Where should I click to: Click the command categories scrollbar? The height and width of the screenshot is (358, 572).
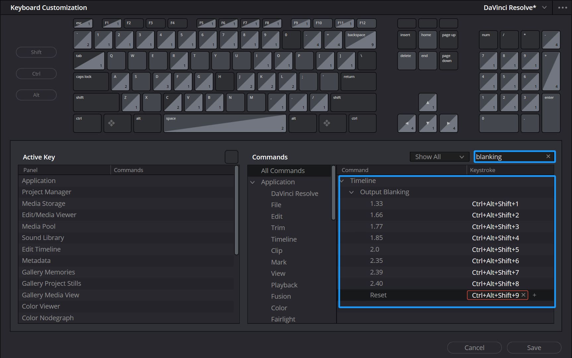coord(334,193)
